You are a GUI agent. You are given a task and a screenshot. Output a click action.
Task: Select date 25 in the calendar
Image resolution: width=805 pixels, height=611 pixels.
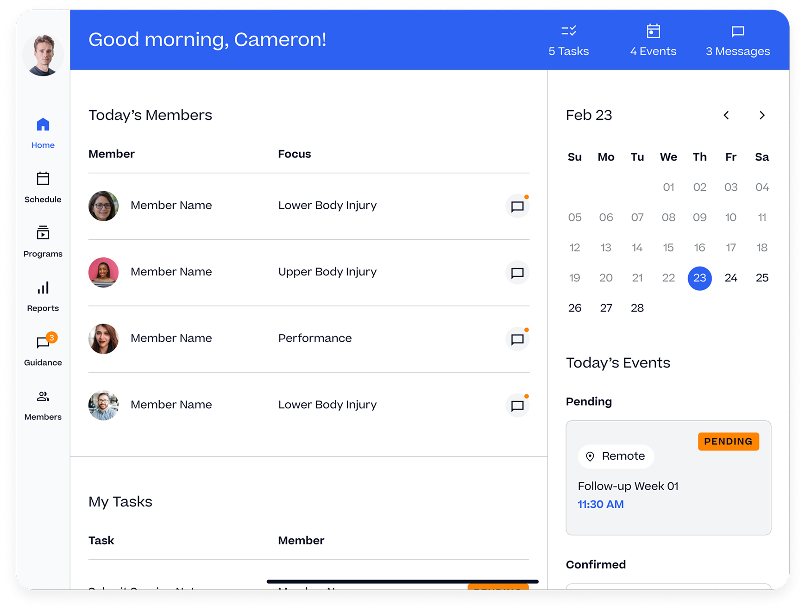(x=762, y=278)
